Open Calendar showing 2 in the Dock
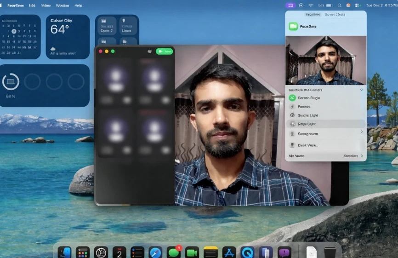 [x=119, y=252]
